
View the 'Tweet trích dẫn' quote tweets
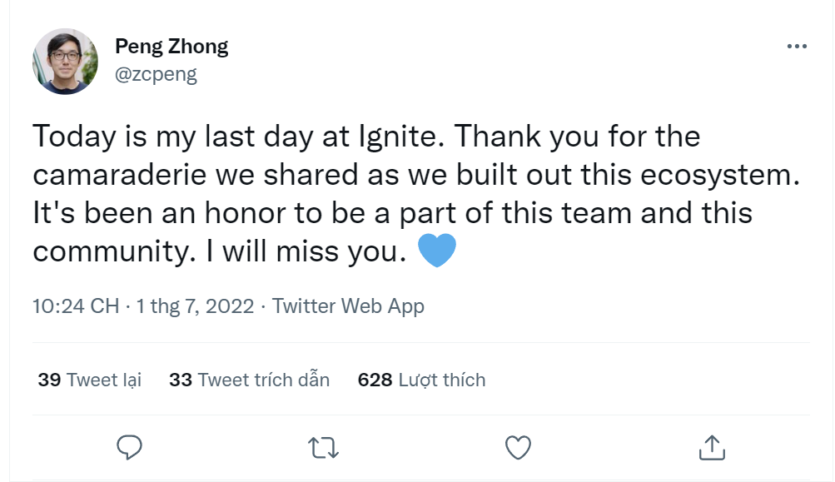[264, 380]
